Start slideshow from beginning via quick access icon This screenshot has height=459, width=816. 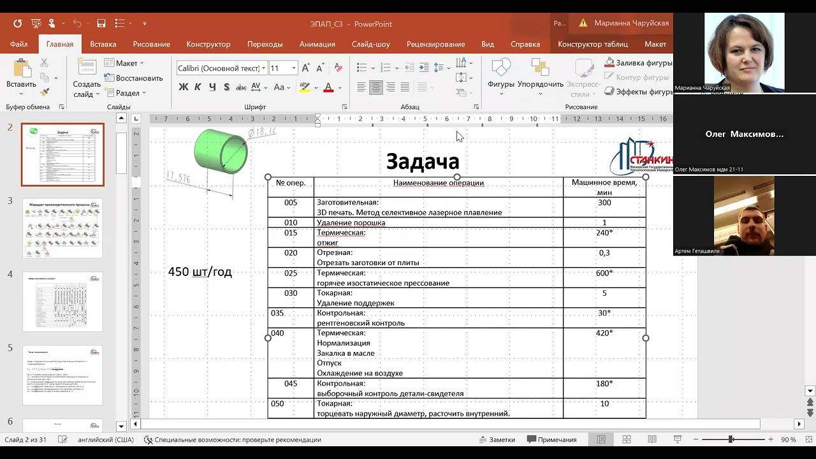coord(36,24)
